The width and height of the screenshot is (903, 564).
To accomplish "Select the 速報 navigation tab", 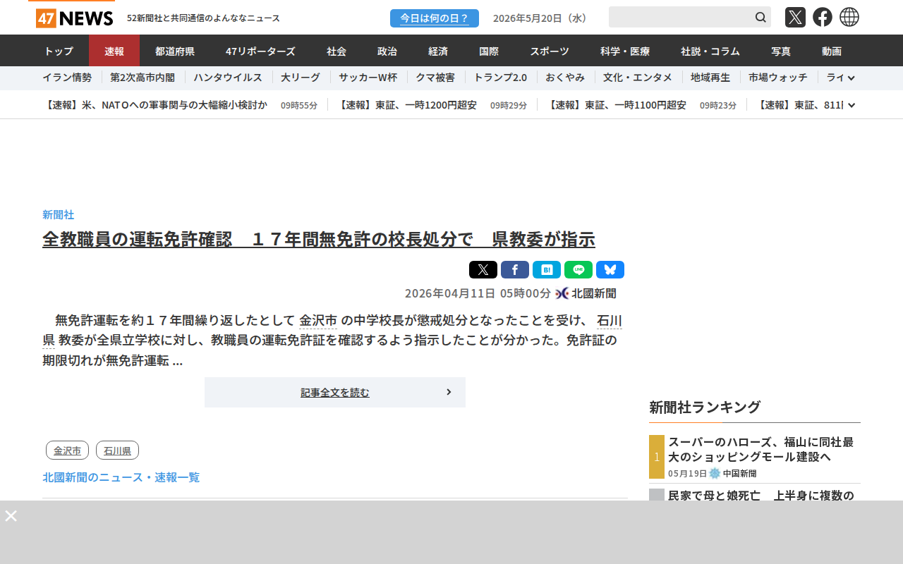I will coord(114,51).
